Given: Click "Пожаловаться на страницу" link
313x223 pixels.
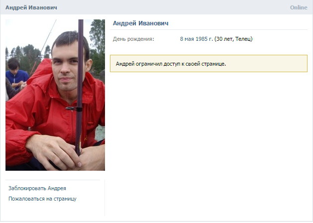Looking at the screenshot, I should (x=42, y=199).
